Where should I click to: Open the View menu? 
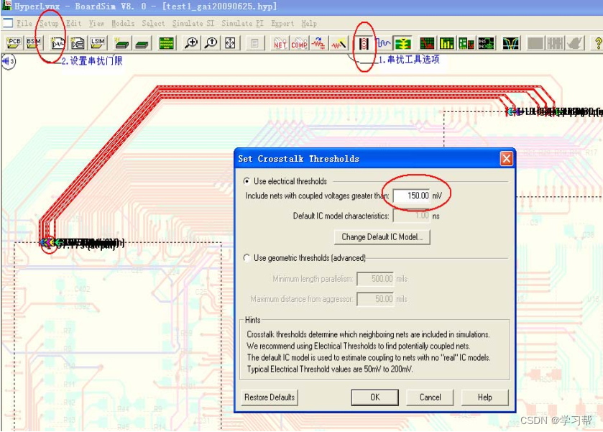pyautogui.click(x=96, y=24)
